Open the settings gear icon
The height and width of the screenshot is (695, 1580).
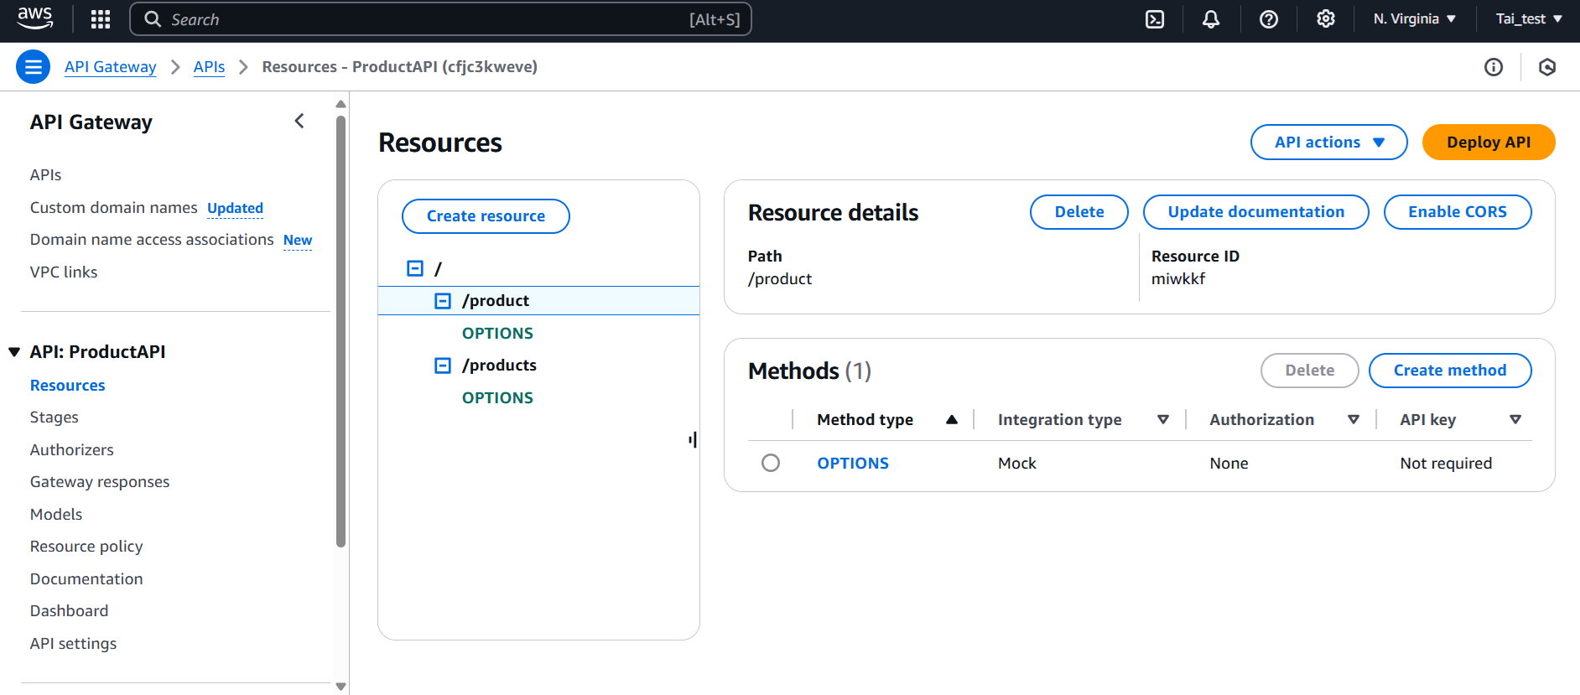click(x=1326, y=19)
